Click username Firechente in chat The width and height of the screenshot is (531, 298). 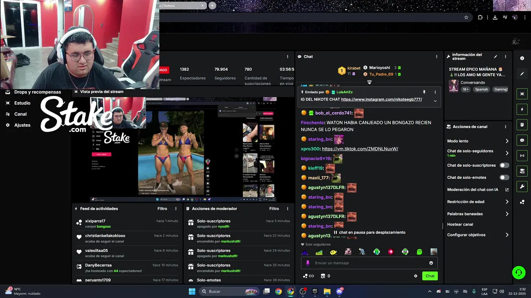(312, 123)
